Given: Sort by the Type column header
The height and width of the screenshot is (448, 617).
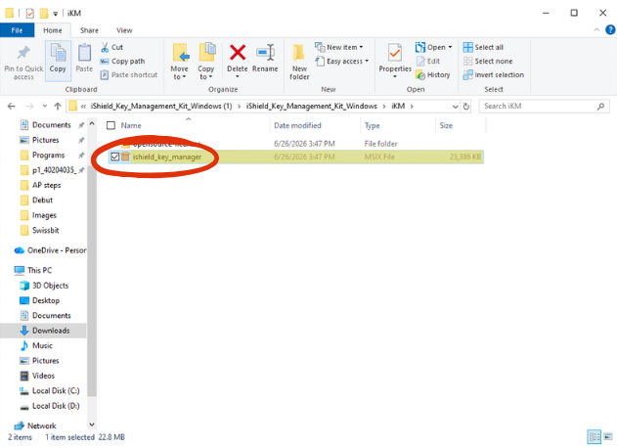Looking at the screenshot, I should (372, 125).
